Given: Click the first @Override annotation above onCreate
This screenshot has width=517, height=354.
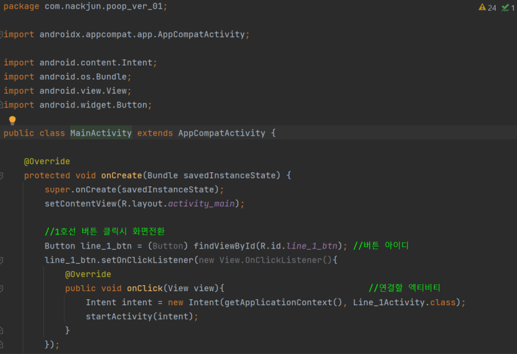Looking at the screenshot, I should pos(47,162).
